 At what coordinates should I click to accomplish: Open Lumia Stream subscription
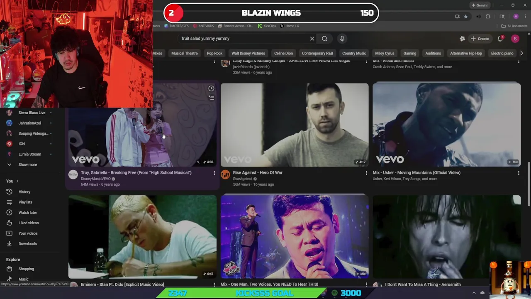tap(29, 154)
